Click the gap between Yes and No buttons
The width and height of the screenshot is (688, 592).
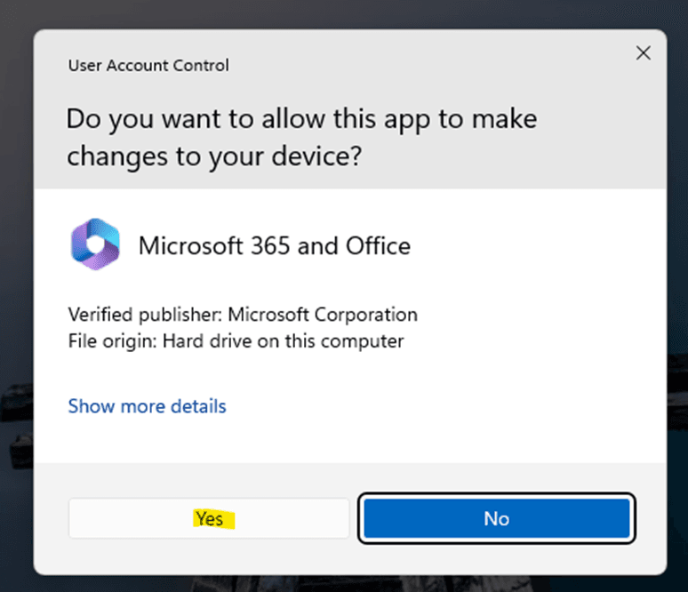tap(354, 518)
